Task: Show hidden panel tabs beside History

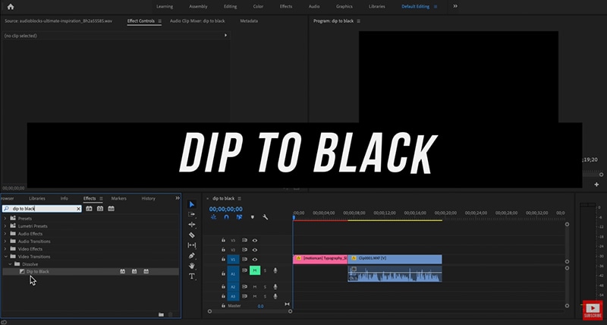Action: [178, 198]
